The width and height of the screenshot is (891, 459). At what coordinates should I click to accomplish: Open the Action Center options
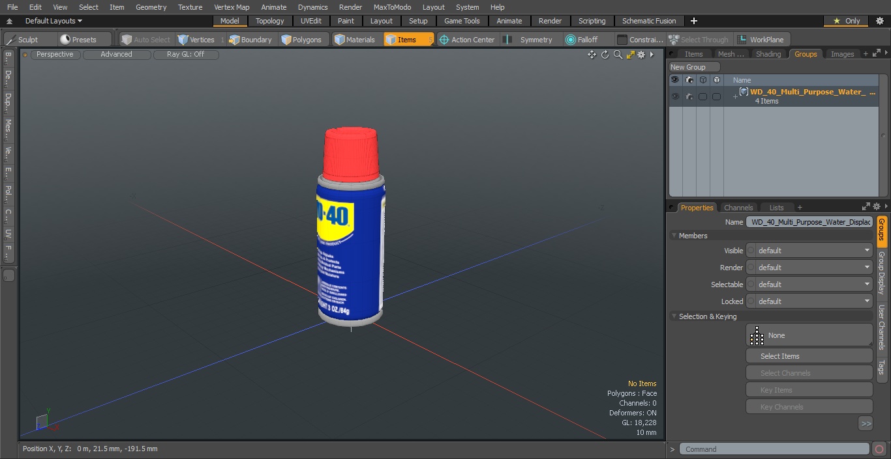[x=467, y=40]
